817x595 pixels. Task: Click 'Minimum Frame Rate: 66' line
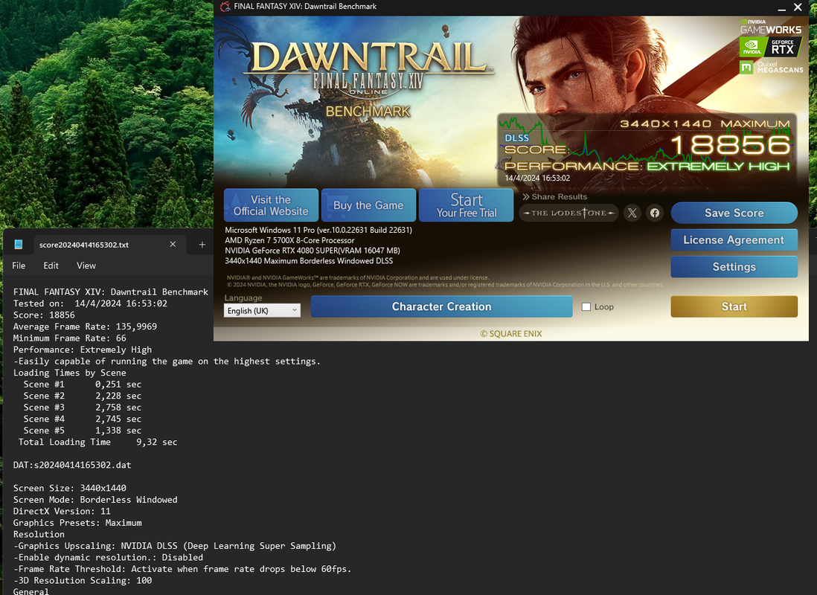(70, 338)
